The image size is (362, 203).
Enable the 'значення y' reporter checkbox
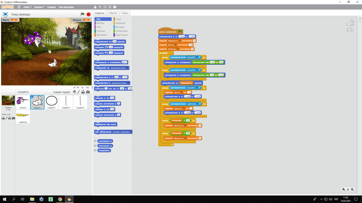95,146
